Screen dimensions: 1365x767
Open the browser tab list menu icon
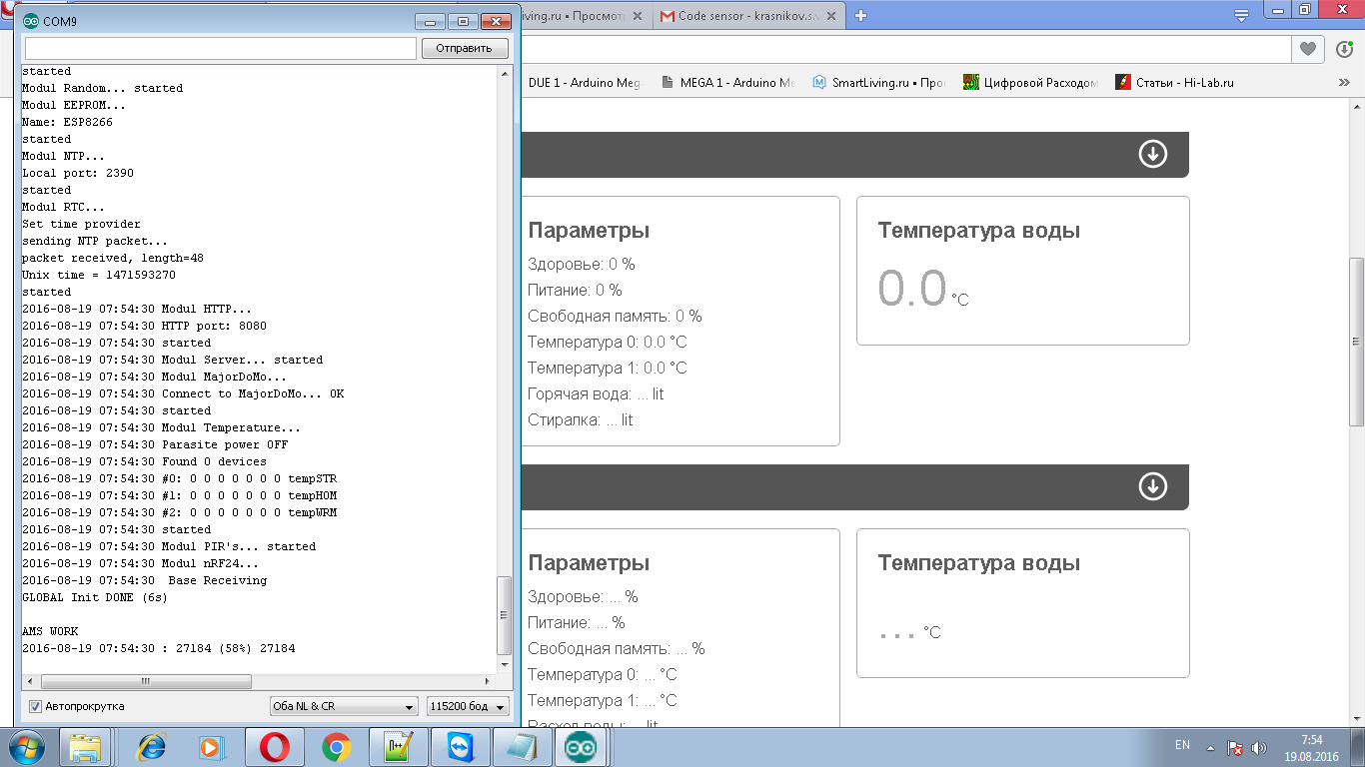tap(1241, 15)
